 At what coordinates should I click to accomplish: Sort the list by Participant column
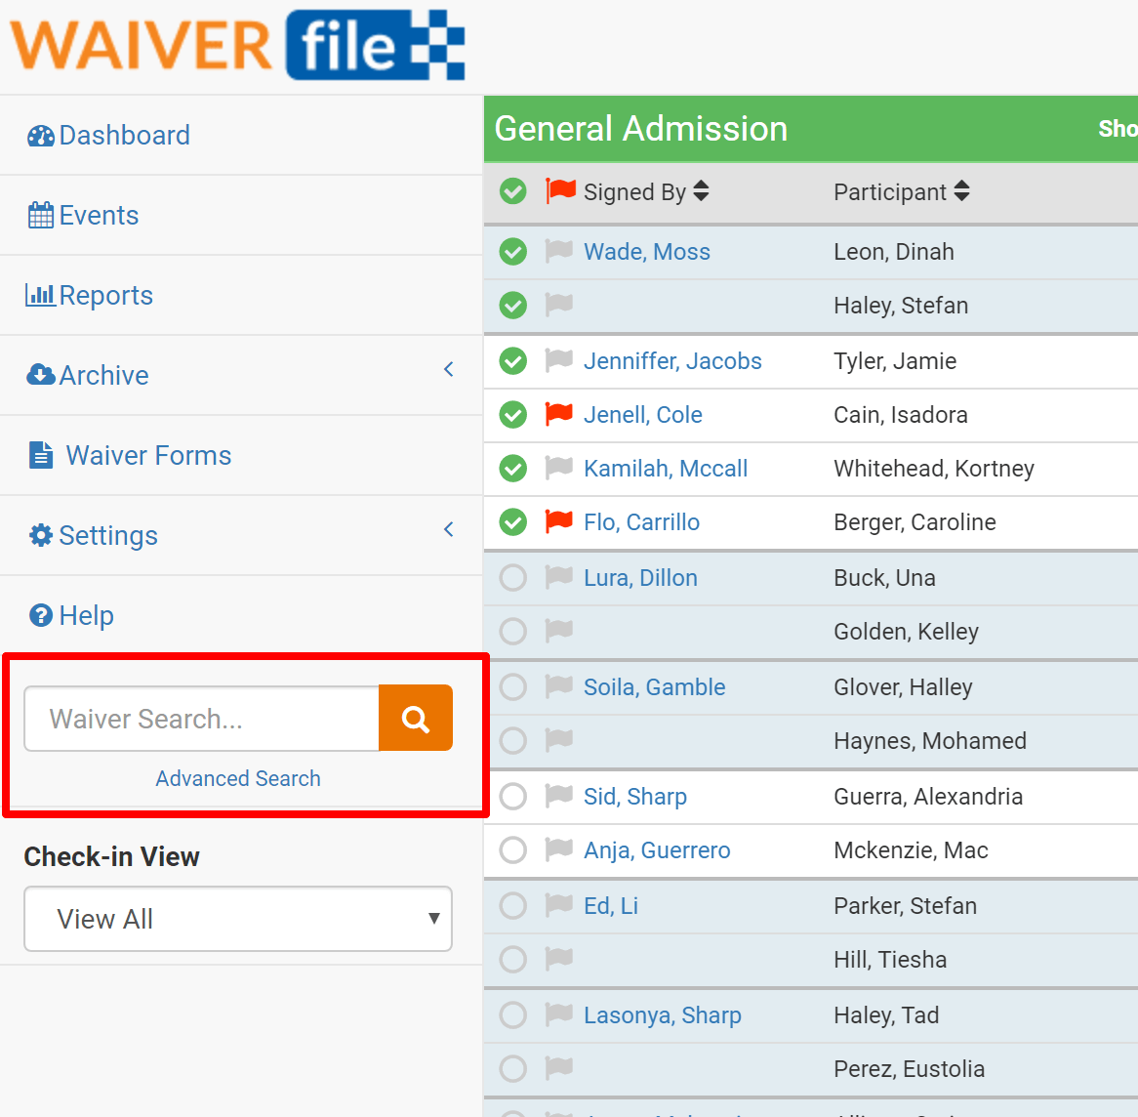(962, 191)
